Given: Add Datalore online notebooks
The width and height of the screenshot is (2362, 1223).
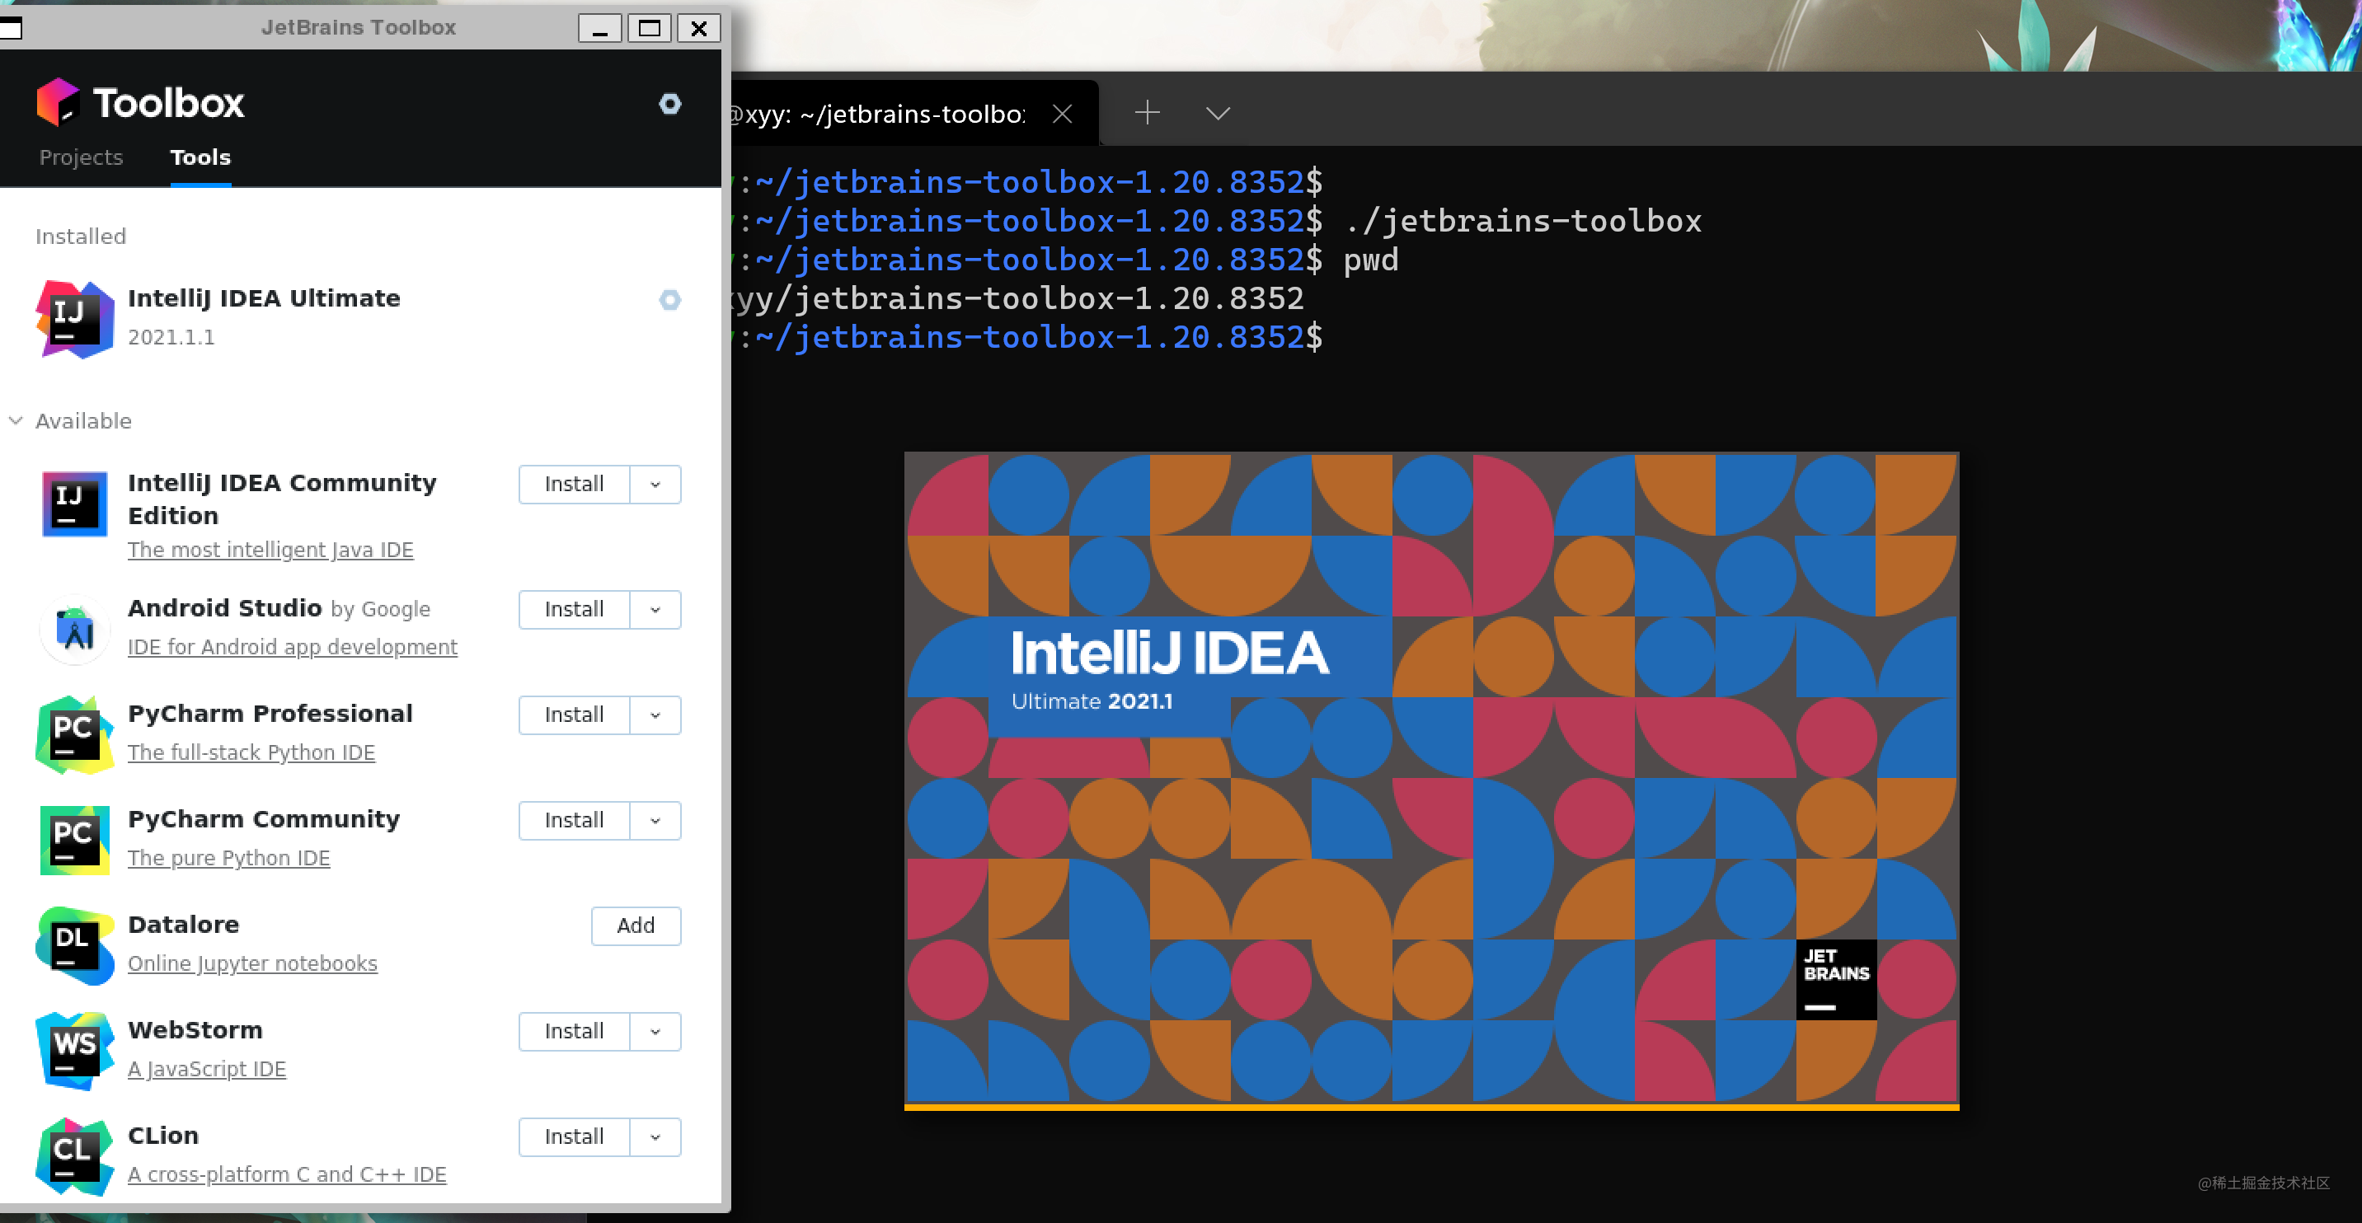Looking at the screenshot, I should tap(636, 925).
